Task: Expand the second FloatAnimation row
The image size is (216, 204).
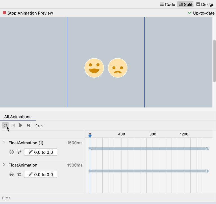Action: pos(4,165)
